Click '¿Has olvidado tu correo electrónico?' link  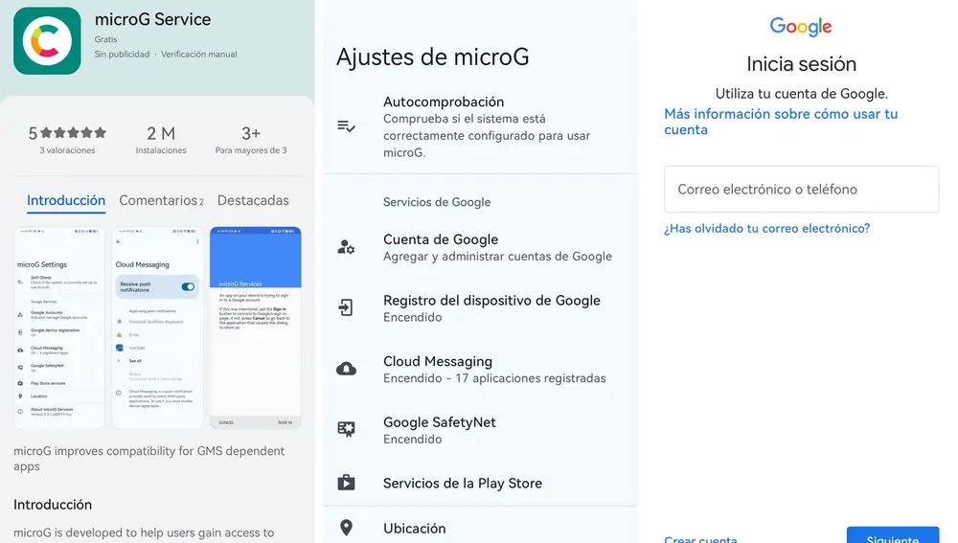coord(766,229)
